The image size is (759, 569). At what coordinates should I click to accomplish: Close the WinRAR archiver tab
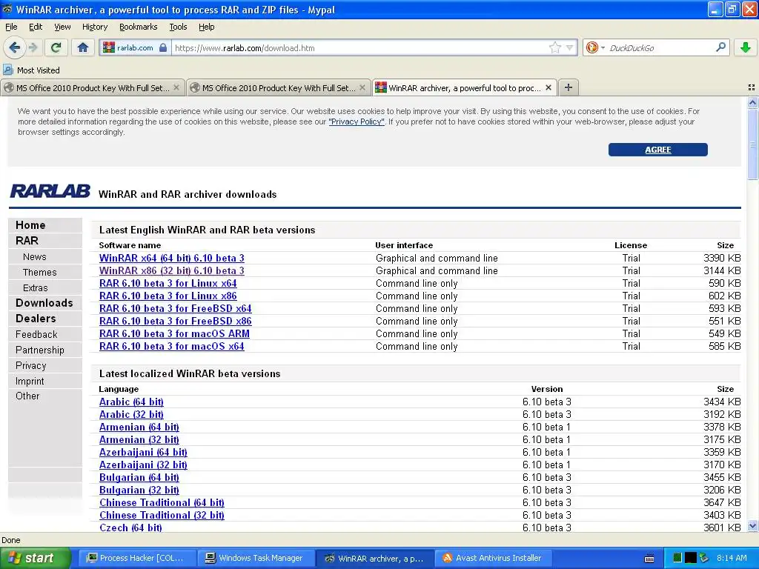(548, 87)
